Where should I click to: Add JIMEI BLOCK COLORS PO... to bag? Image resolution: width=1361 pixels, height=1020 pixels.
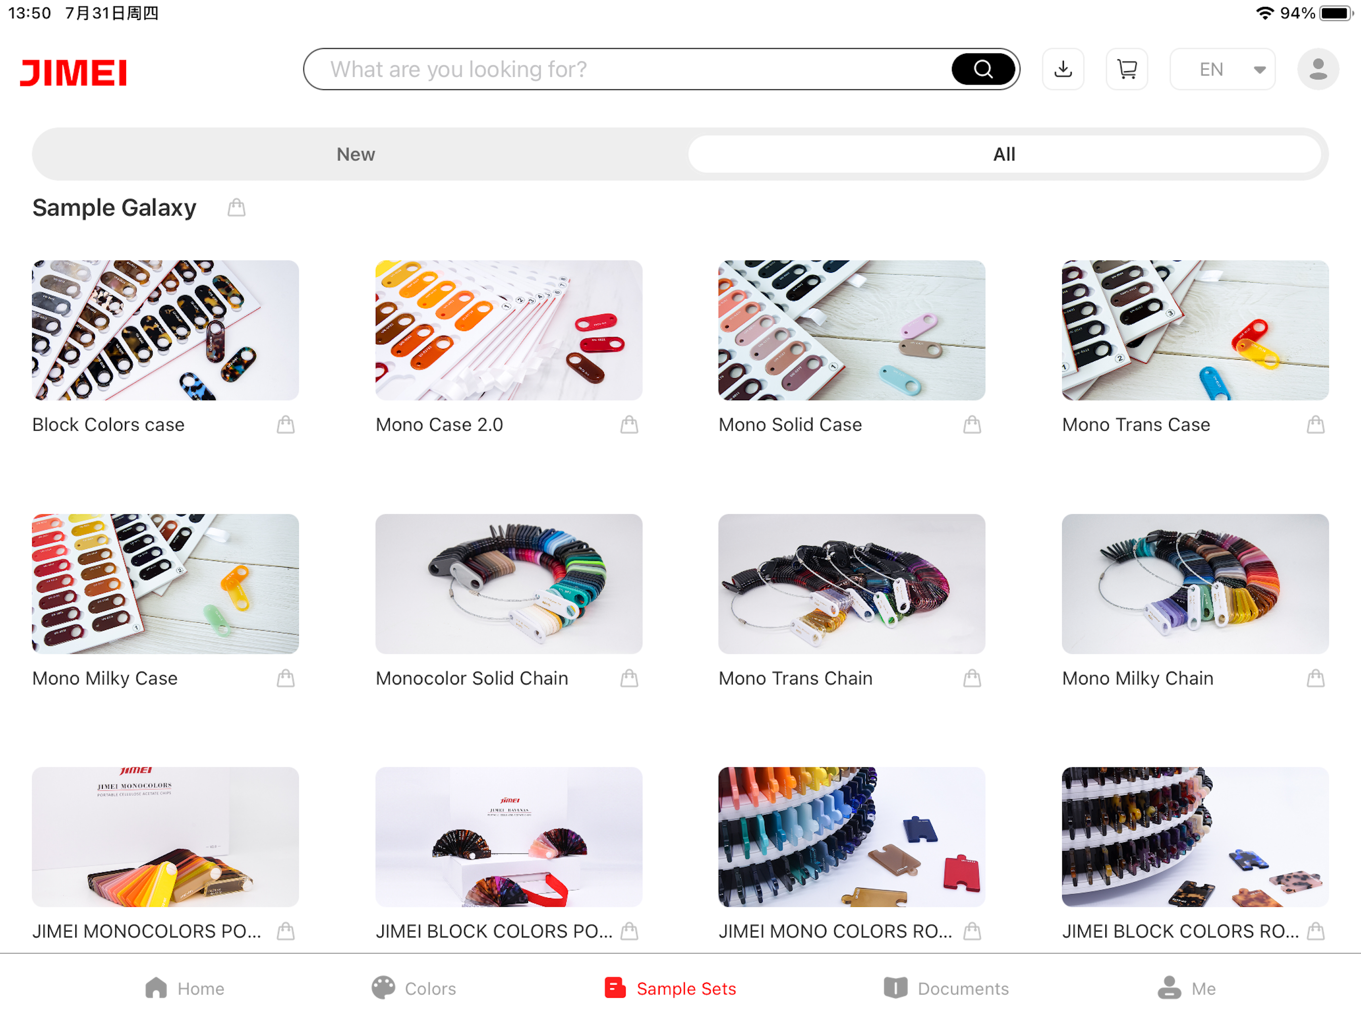629,932
